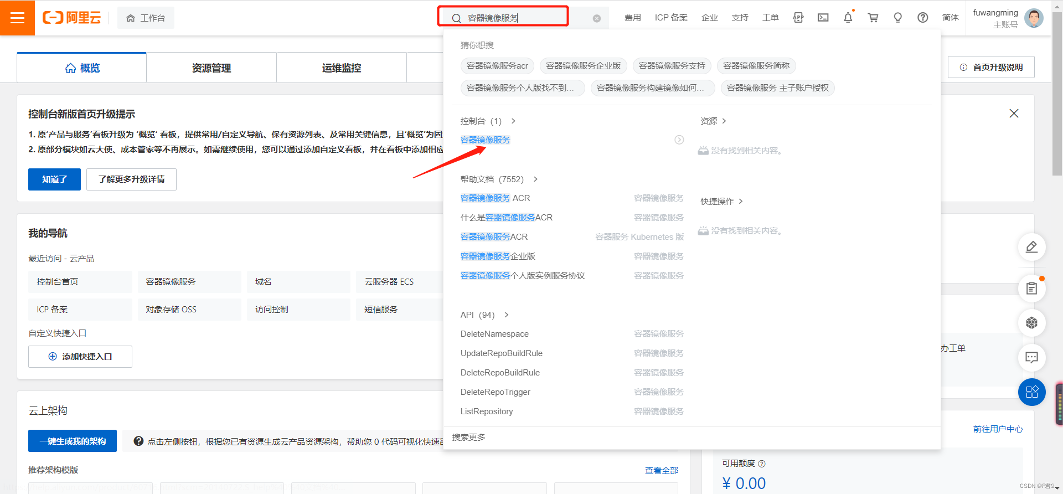Select suggestion 容器镜像服务acr
The height and width of the screenshot is (494, 1063).
tap(497, 66)
